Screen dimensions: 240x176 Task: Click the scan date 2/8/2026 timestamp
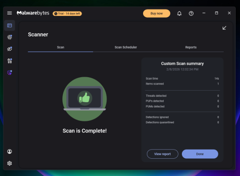[182, 70]
